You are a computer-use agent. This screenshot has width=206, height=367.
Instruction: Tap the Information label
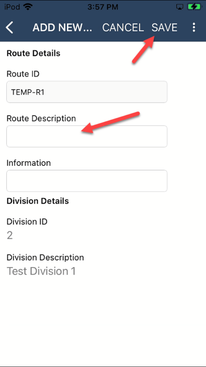point(28,163)
